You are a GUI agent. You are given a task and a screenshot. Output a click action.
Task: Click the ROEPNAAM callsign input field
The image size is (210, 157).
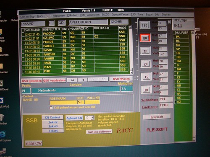coord(63,102)
